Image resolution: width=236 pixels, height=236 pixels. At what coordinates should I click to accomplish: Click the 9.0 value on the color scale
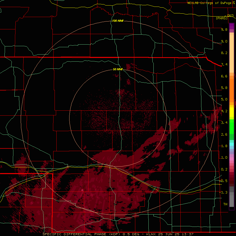pyautogui.click(x=224, y=41)
